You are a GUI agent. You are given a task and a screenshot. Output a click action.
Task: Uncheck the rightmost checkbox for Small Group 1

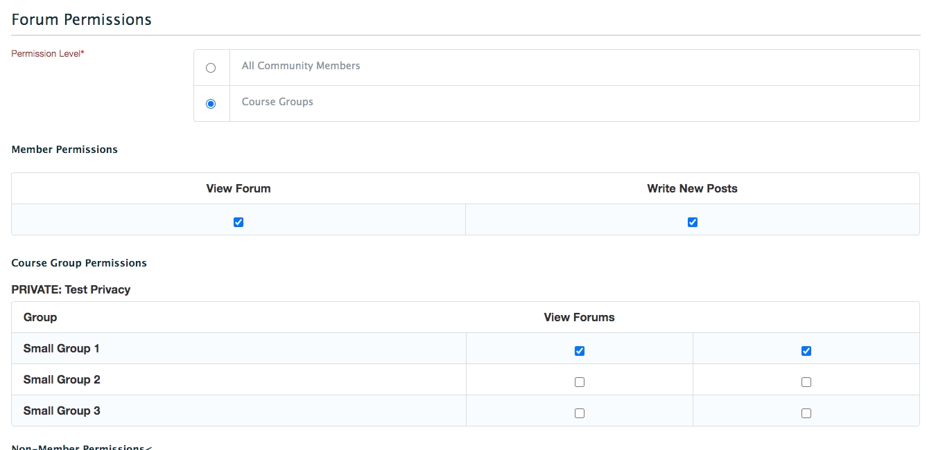pos(806,351)
